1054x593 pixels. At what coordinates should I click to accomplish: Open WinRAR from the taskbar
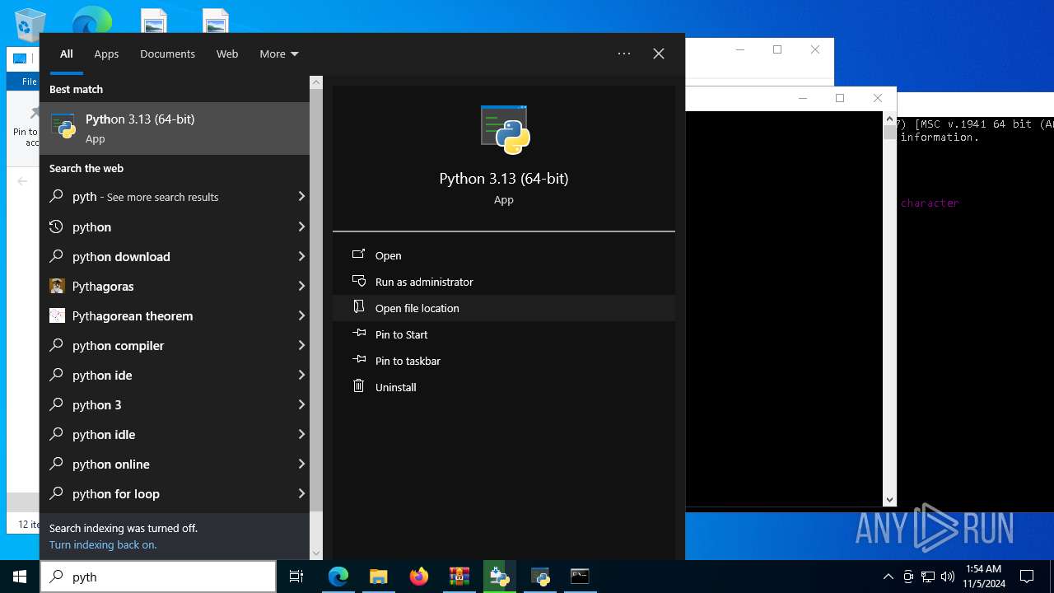[459, 577]
